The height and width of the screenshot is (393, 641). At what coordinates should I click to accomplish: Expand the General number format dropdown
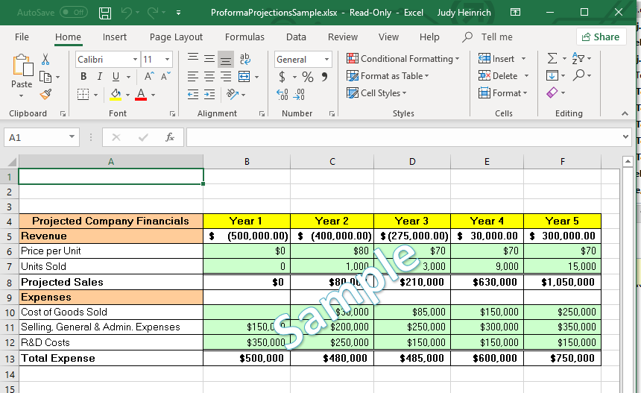pos(326,60)
